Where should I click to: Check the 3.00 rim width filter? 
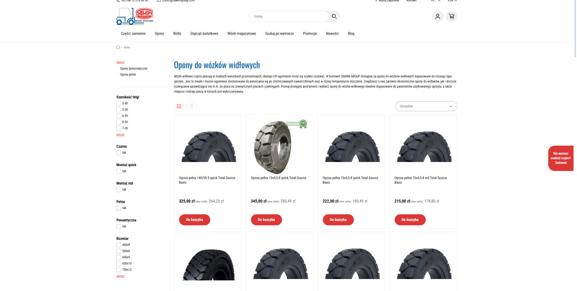click(119, 103)
